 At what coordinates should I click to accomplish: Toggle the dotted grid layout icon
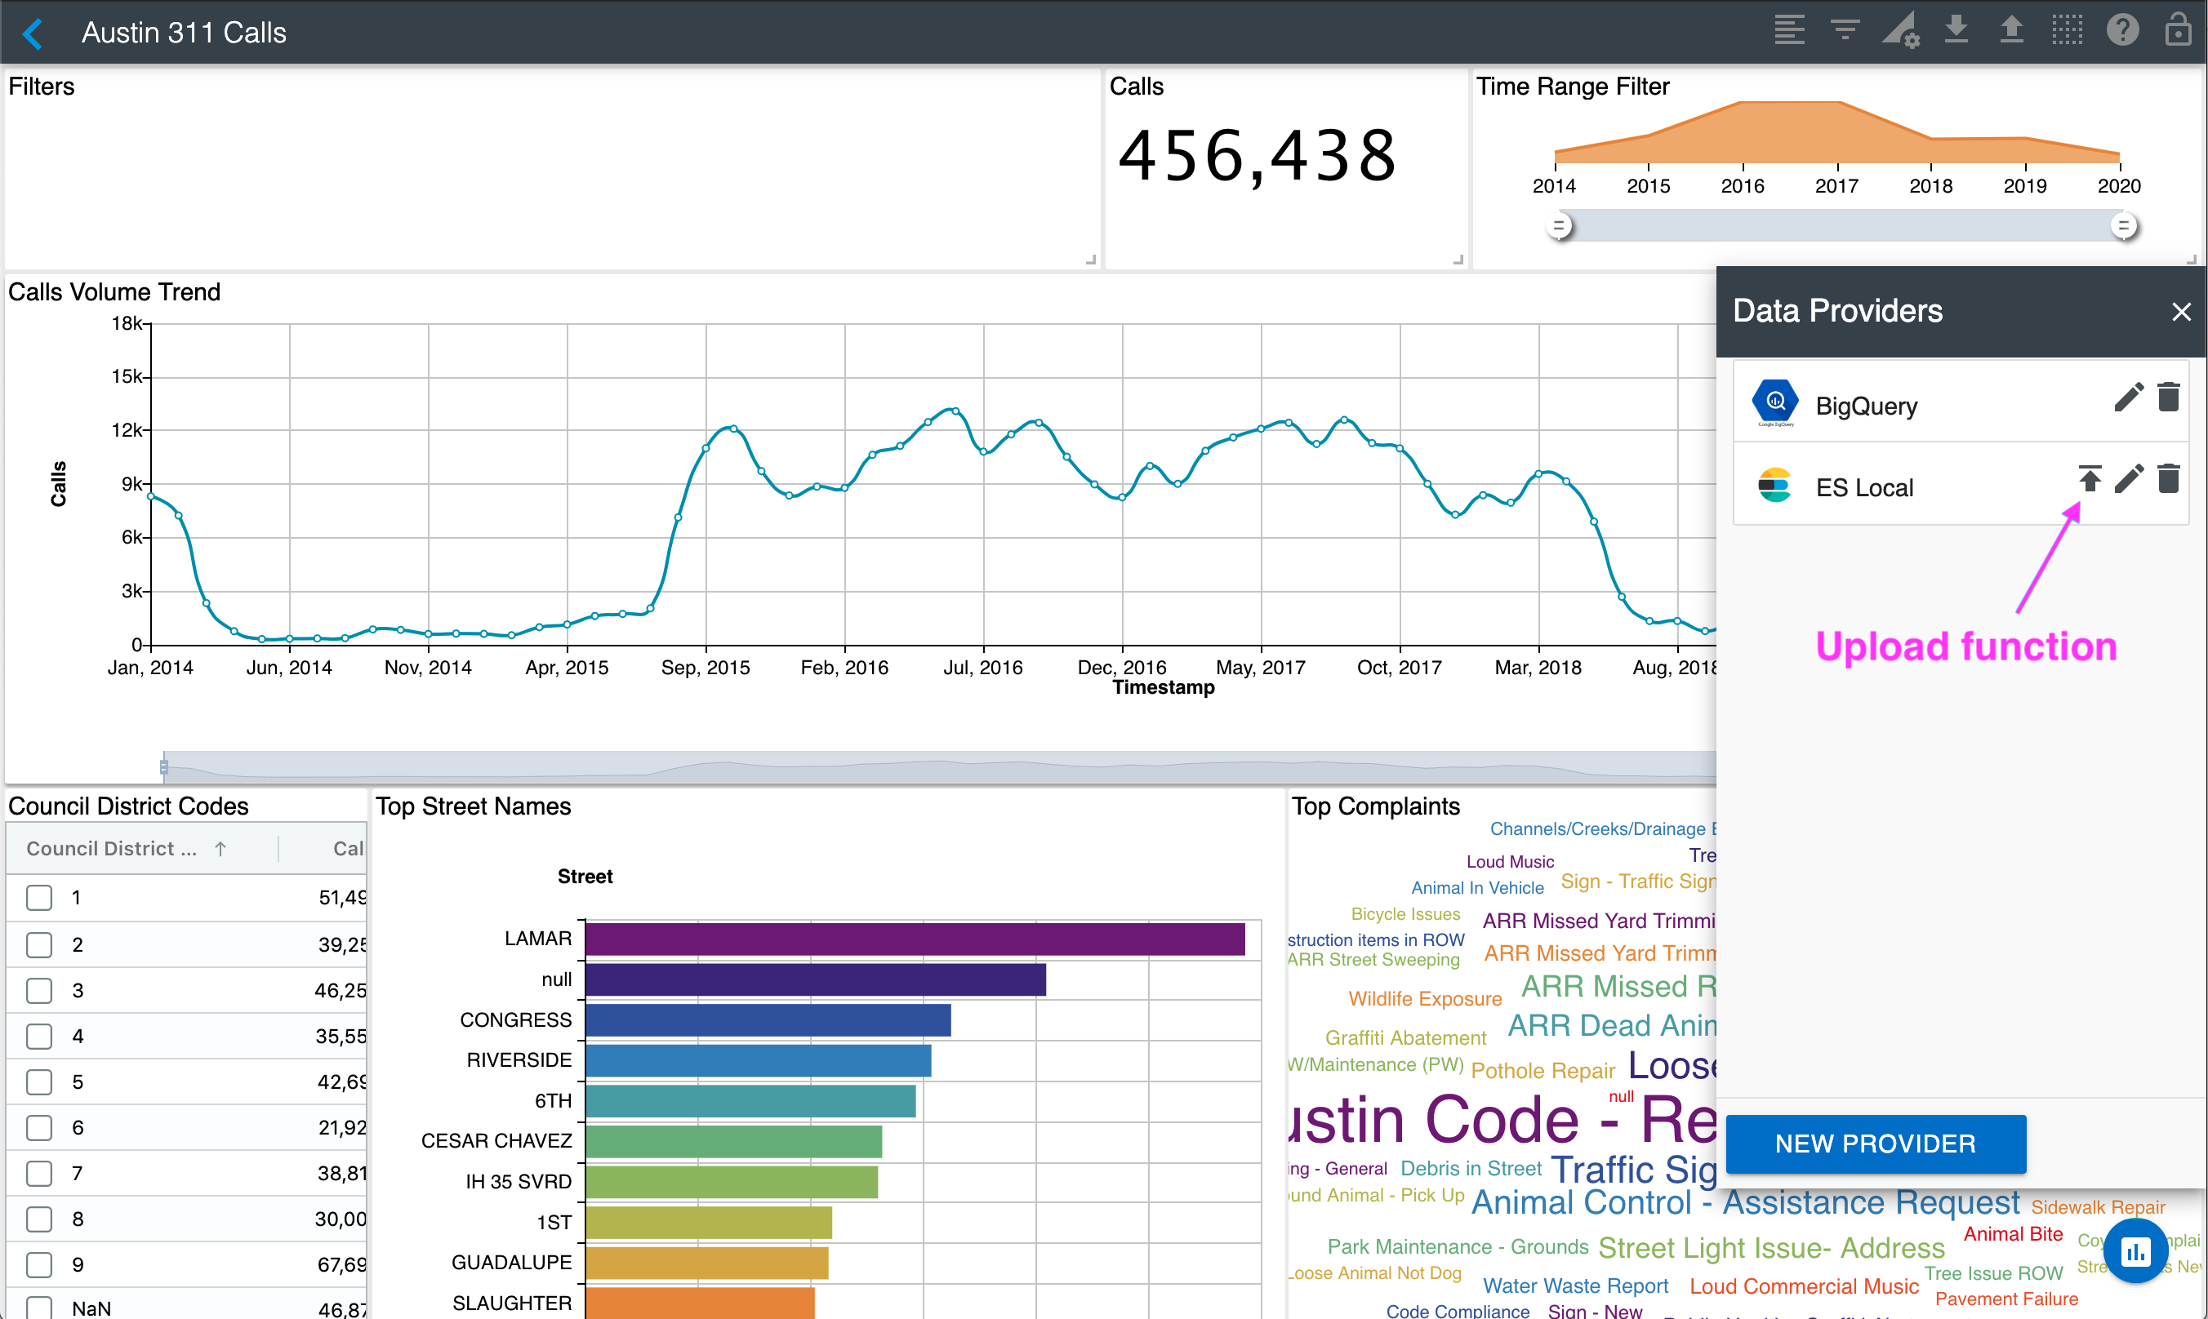(x=2068, y=29)
